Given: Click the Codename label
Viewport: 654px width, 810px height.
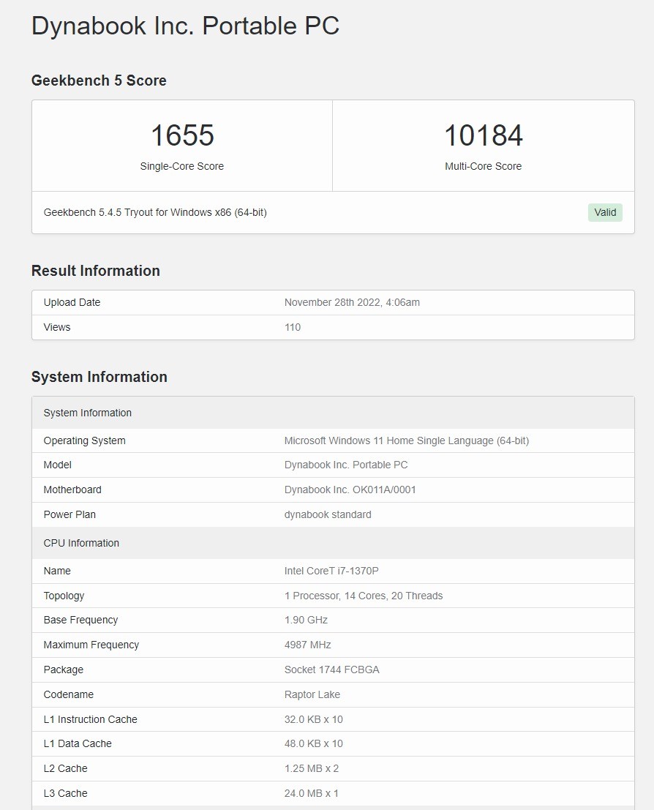Looking at the screenshot, I should click(x=68, y=694).
